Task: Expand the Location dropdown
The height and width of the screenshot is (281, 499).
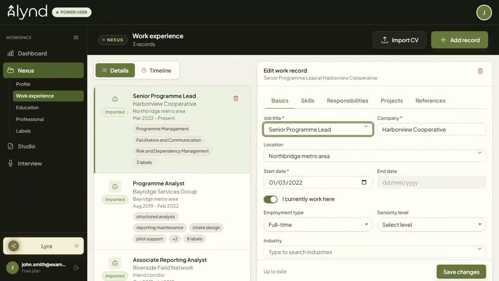Action: [x=479, y=153]
